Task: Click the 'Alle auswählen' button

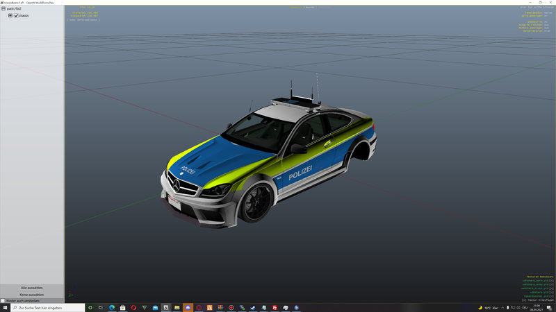Action: 32,288
